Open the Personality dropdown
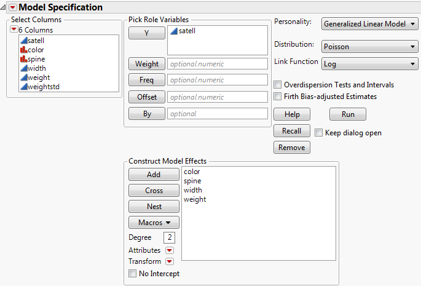Image resolution: width=421 pixels, height=286 pixels. pyautogui.click(x=370, y=24)
